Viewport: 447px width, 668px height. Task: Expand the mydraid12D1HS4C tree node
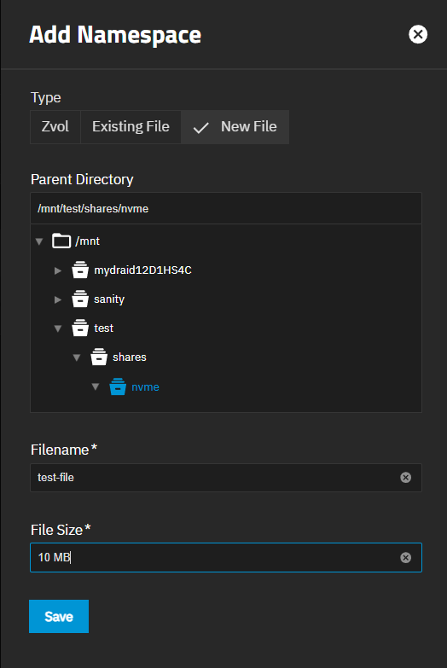pyautogui.click(x=58, y=270)
